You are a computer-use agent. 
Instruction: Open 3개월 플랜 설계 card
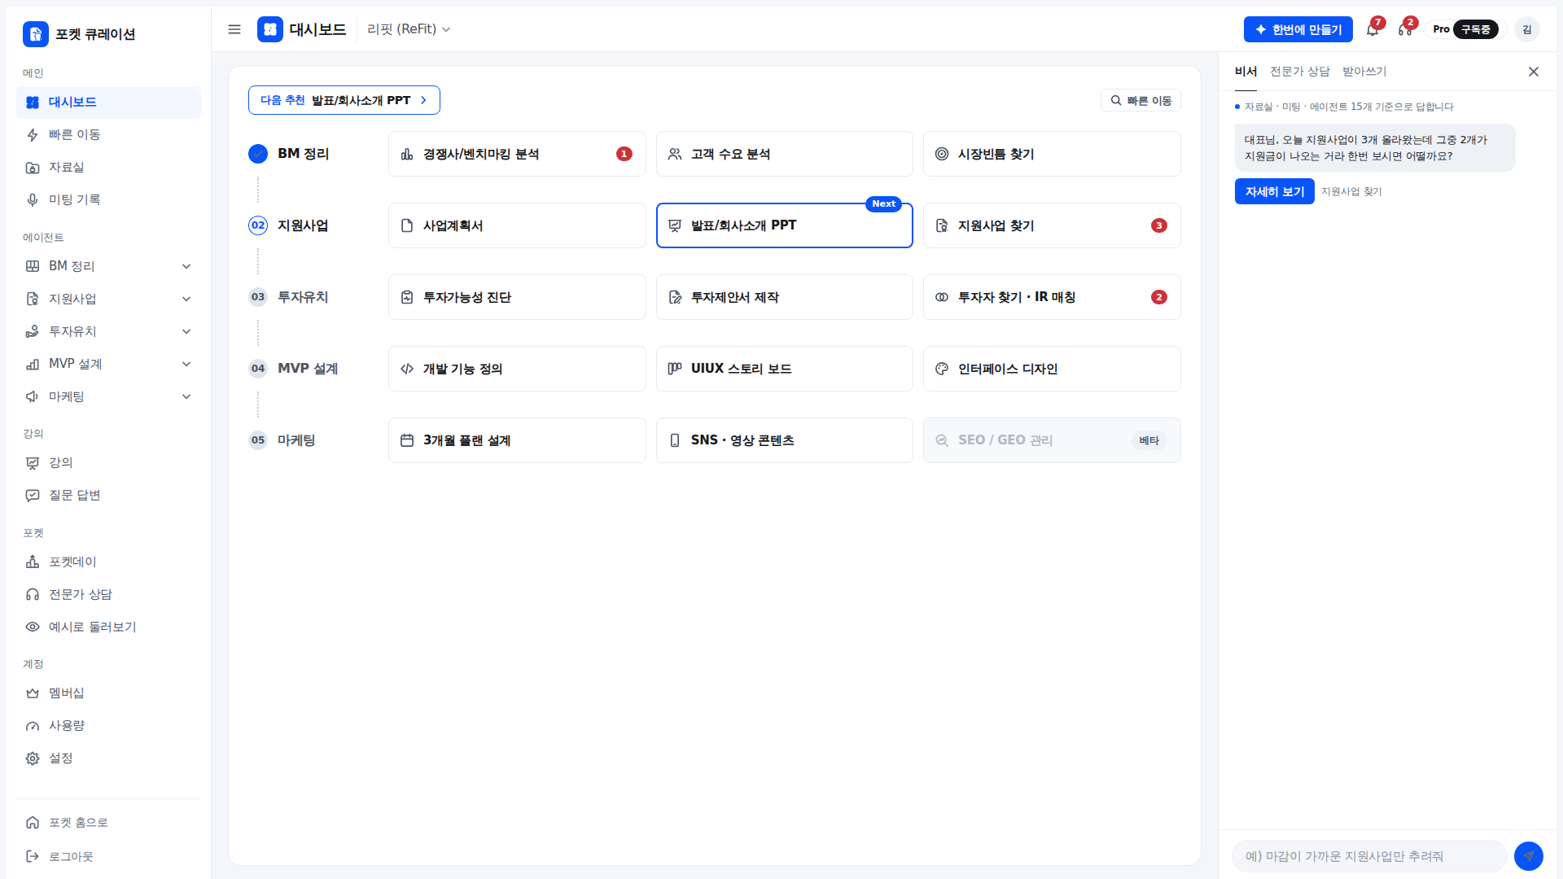tap(517, 440)
